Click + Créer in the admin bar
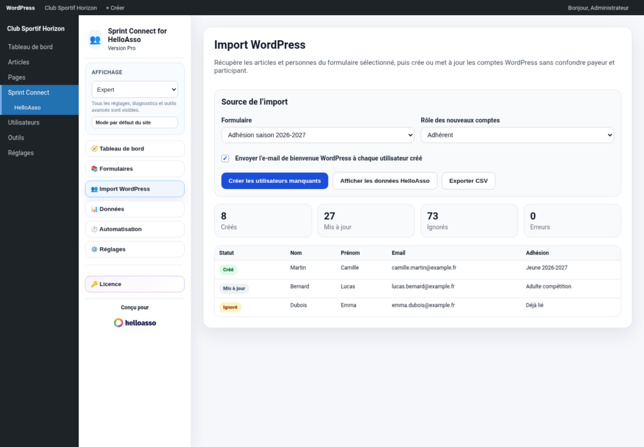The image size is (644, 447). (115, 8)
